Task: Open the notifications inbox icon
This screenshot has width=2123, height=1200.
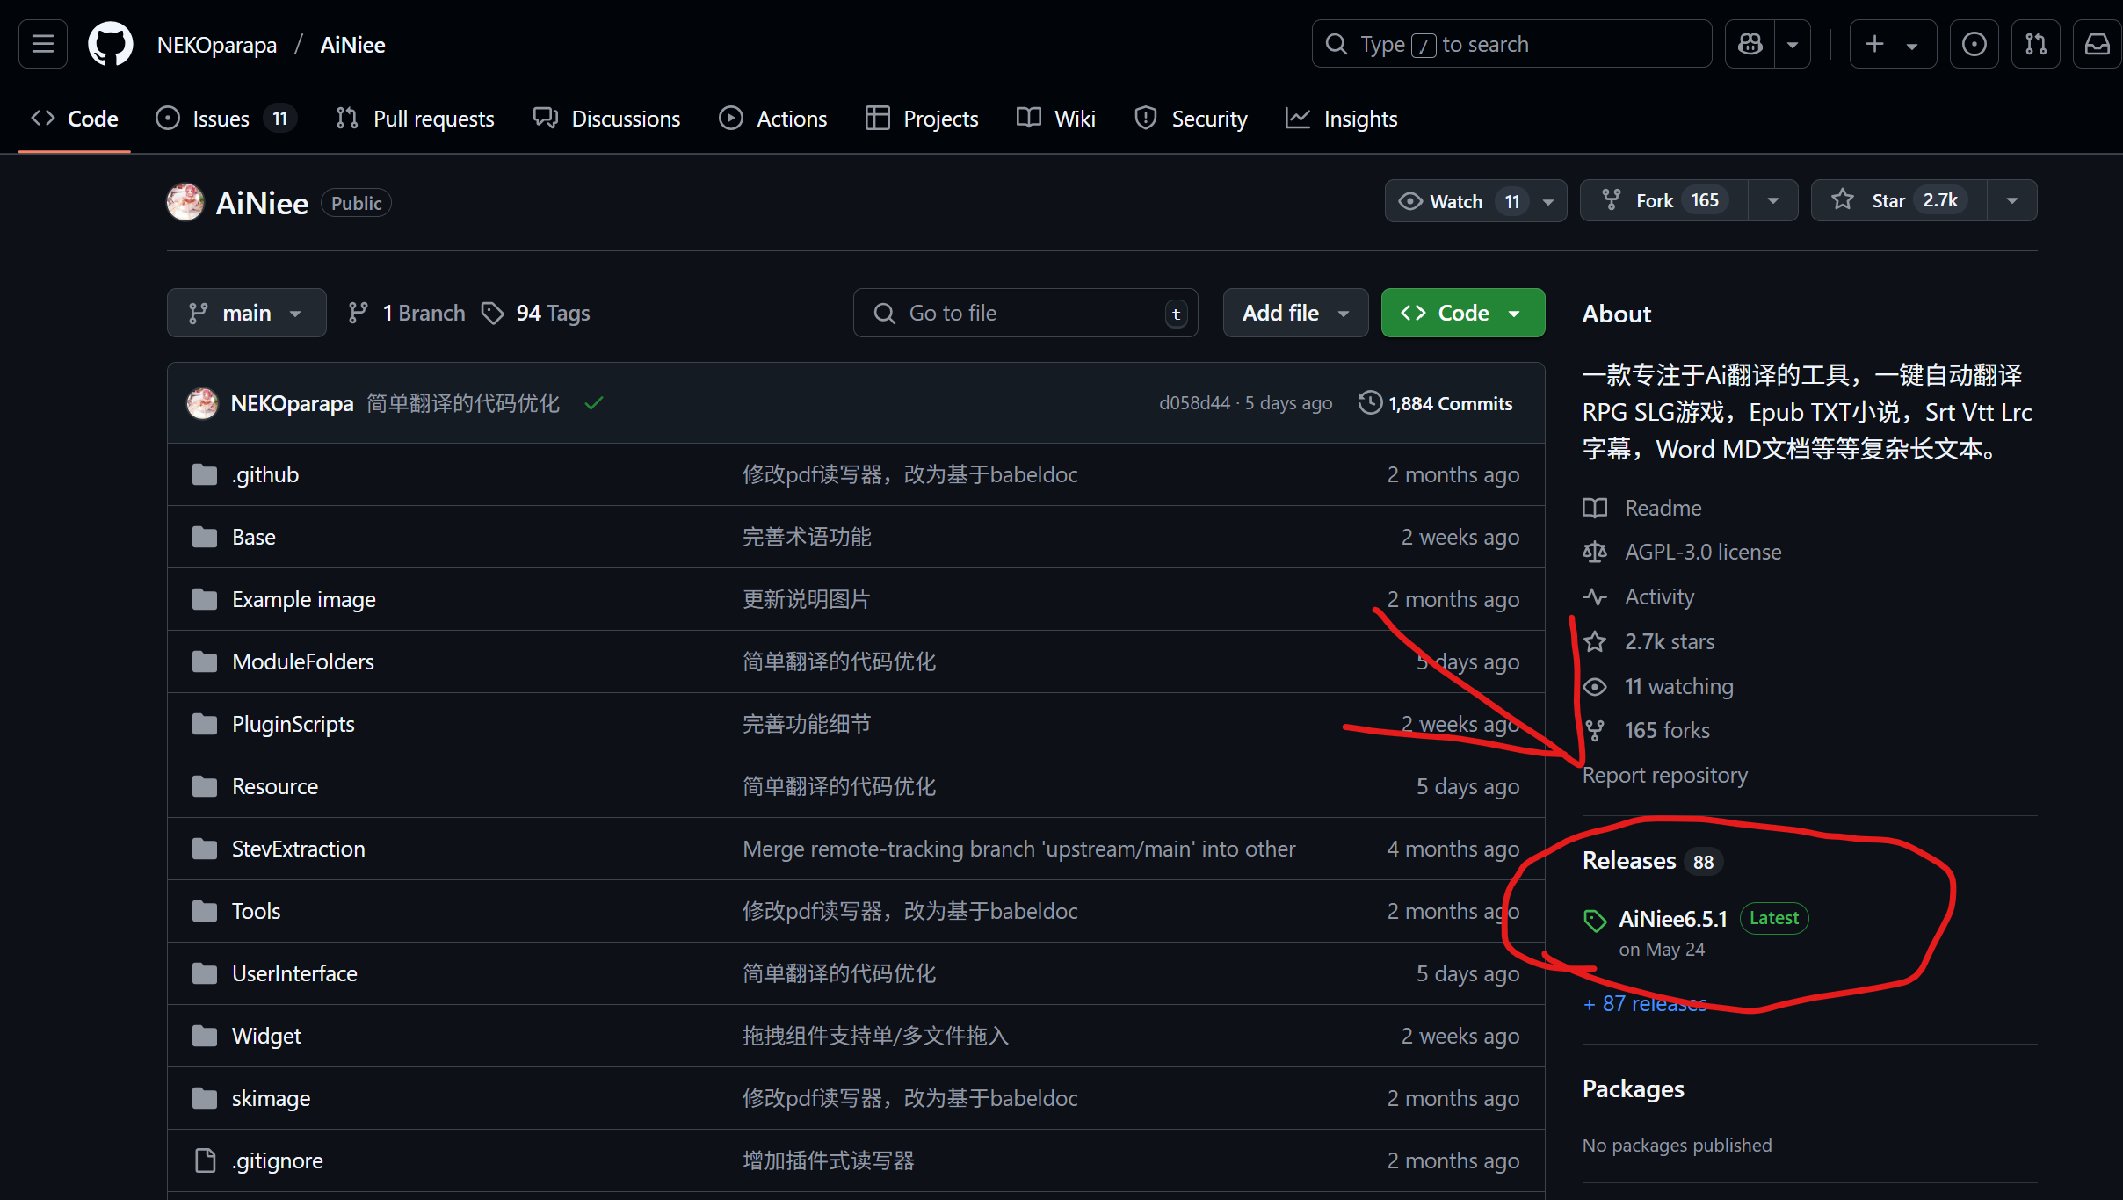Action: coord(2098,44)
